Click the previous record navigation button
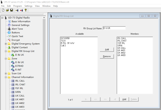 click(96, 99)
